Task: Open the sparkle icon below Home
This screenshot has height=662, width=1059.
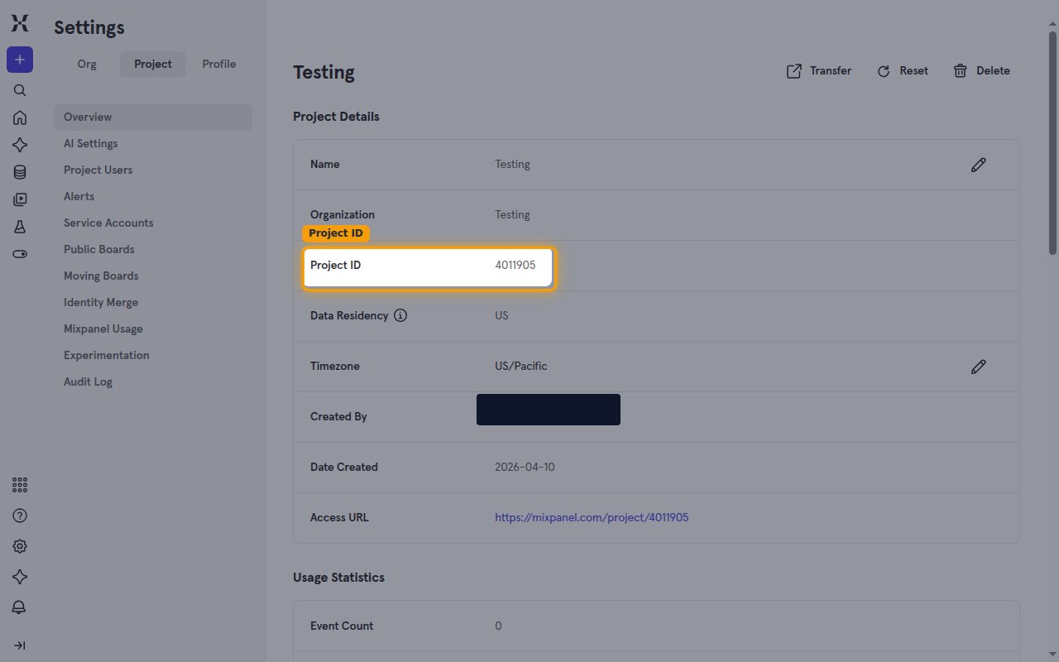Action: [20, 145]
